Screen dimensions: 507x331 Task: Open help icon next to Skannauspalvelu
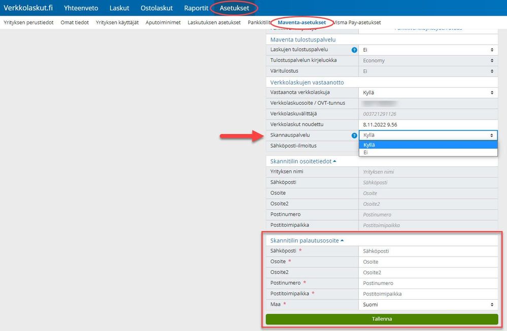coord(354,136)
